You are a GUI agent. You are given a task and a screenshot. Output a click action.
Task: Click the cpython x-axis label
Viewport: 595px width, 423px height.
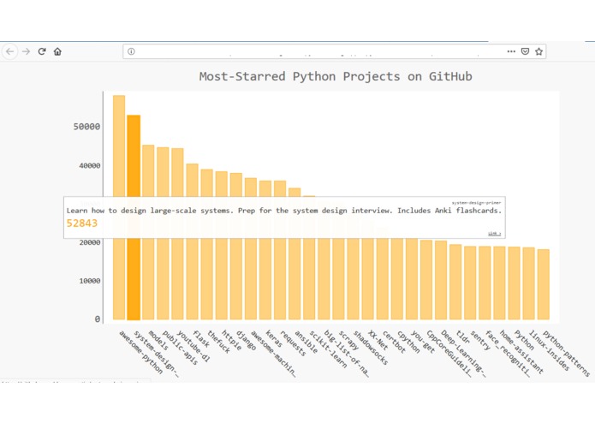coord(408,343)
